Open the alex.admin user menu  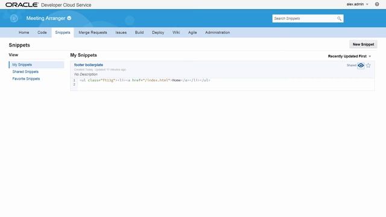357,4
